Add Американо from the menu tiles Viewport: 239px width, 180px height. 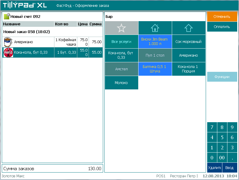tap(188, 55)
